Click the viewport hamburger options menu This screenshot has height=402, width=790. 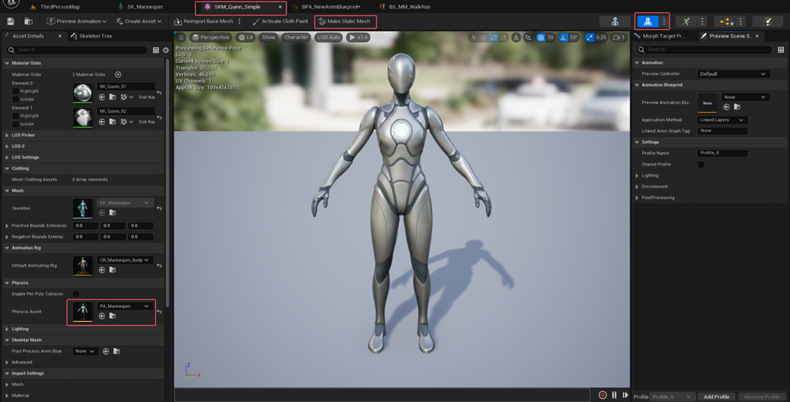click(181, 37)
